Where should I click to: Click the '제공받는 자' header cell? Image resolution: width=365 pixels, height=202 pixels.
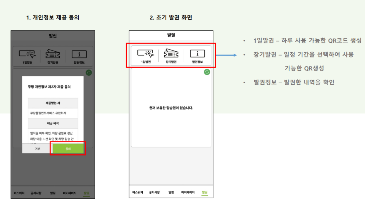click(x=53, y=103)
